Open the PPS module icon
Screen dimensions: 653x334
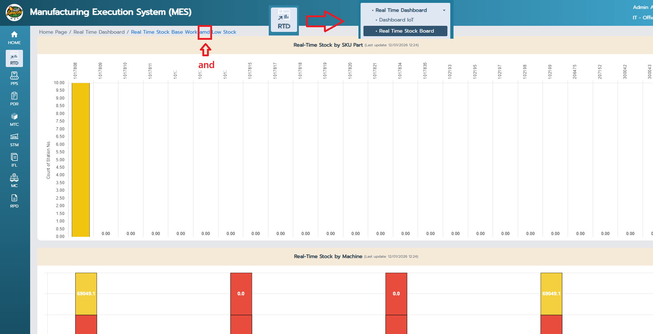point(14,78)
